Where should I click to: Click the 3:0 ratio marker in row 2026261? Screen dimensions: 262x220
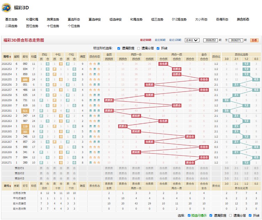pos(227,111)
